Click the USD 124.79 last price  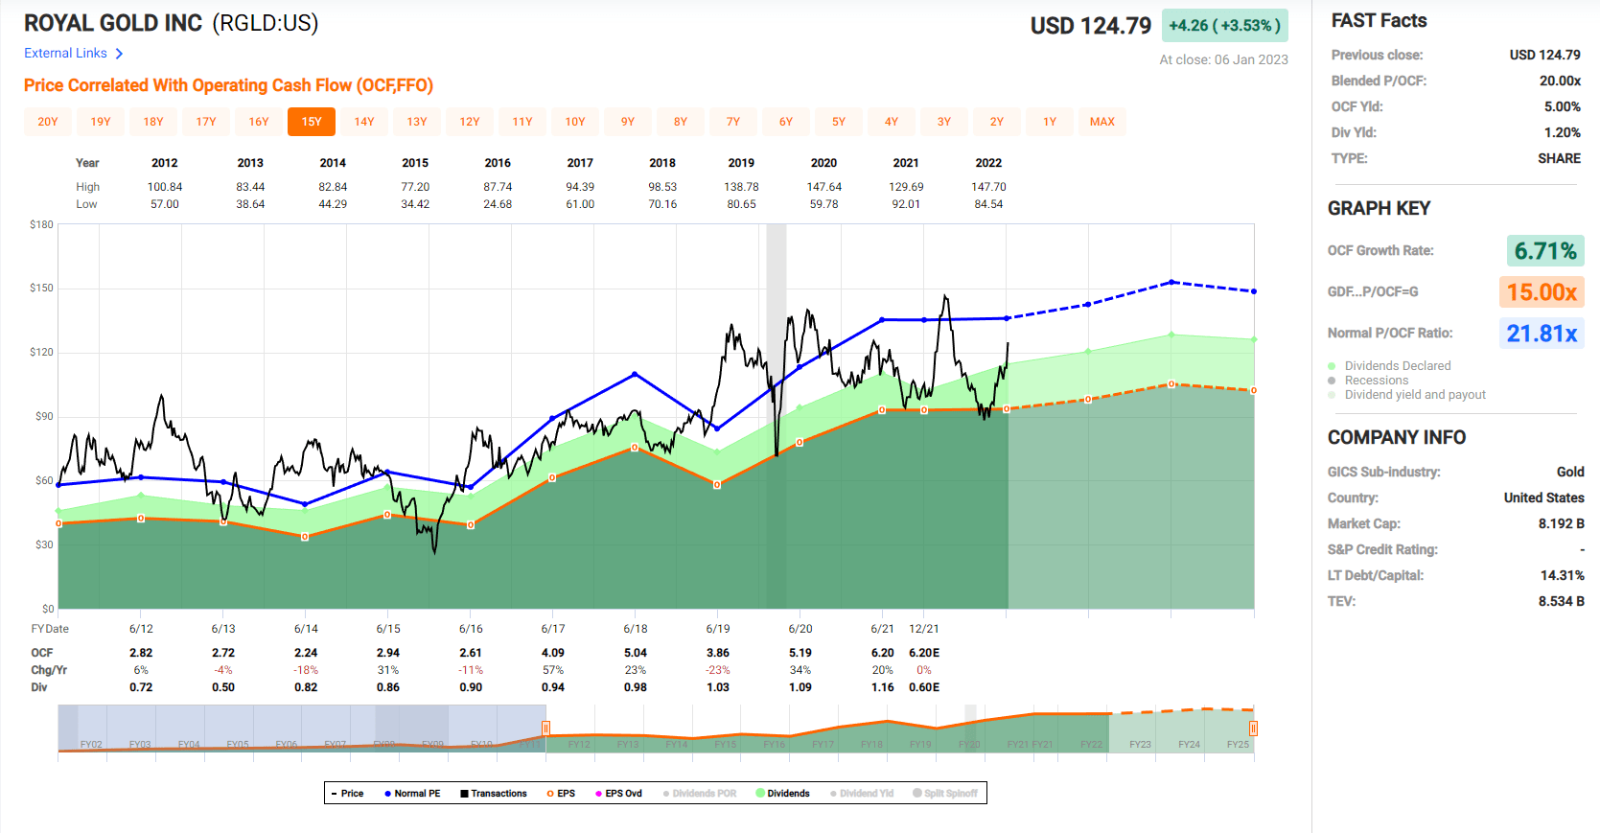coord(1091,26)
